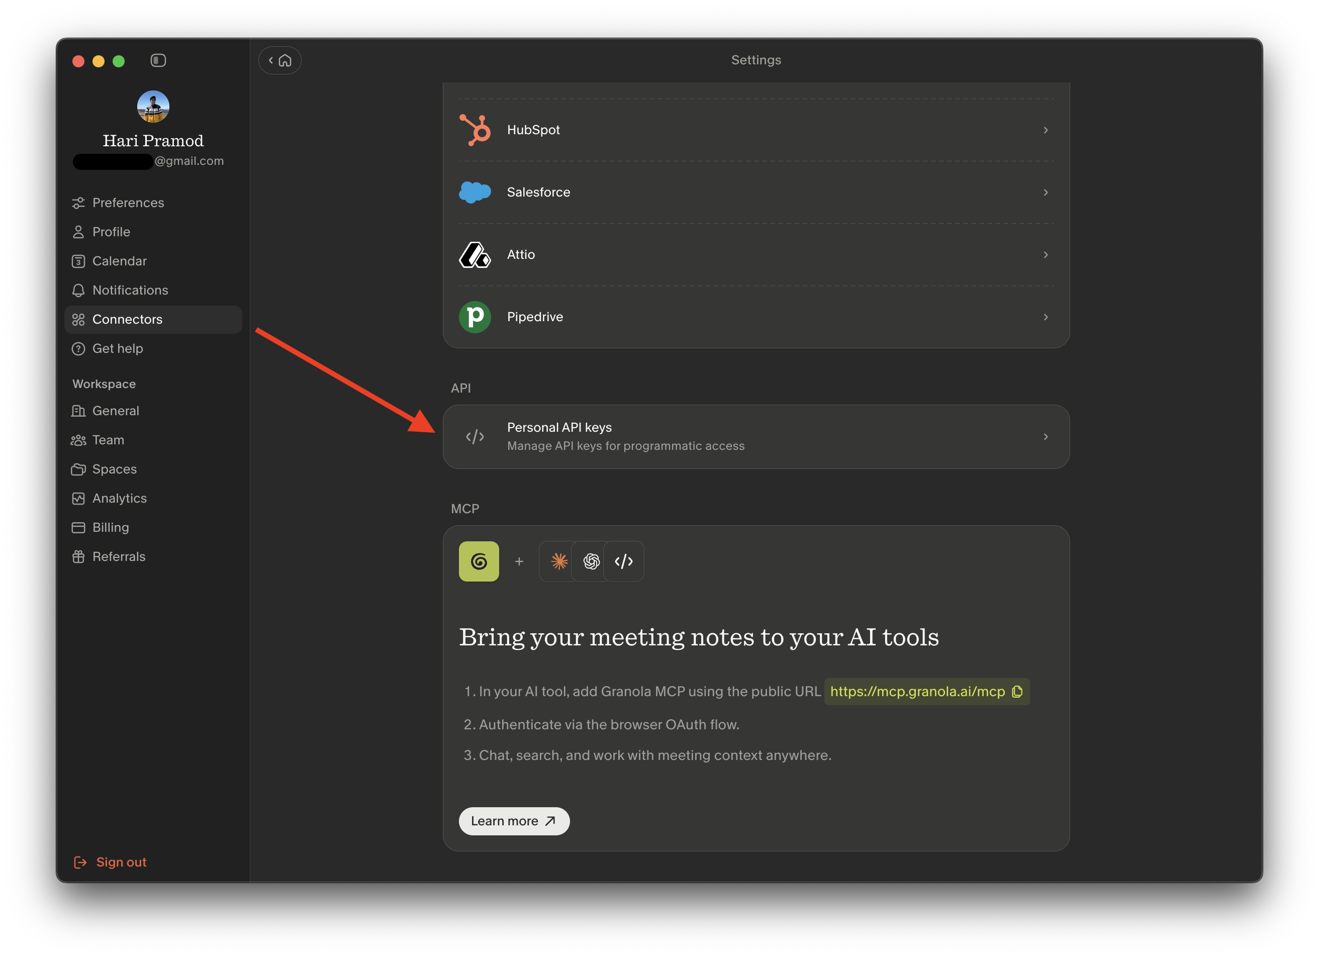Open workspace General settings

153,411
